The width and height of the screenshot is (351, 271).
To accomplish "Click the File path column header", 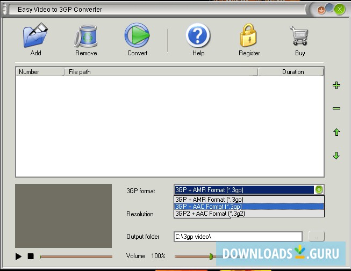I will 161,72.
